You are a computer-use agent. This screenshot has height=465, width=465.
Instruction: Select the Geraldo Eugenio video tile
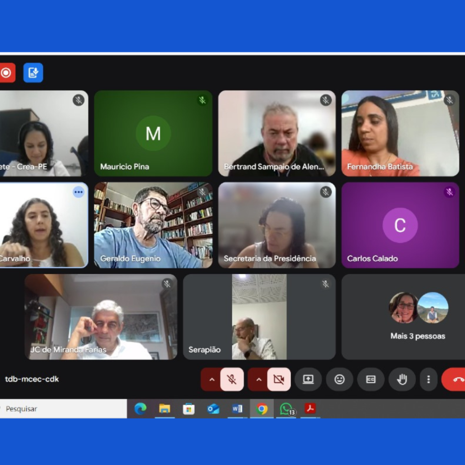pos(153,225)
